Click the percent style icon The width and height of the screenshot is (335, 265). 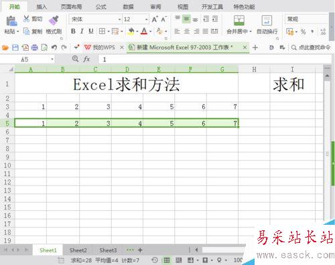pos(303,31)
